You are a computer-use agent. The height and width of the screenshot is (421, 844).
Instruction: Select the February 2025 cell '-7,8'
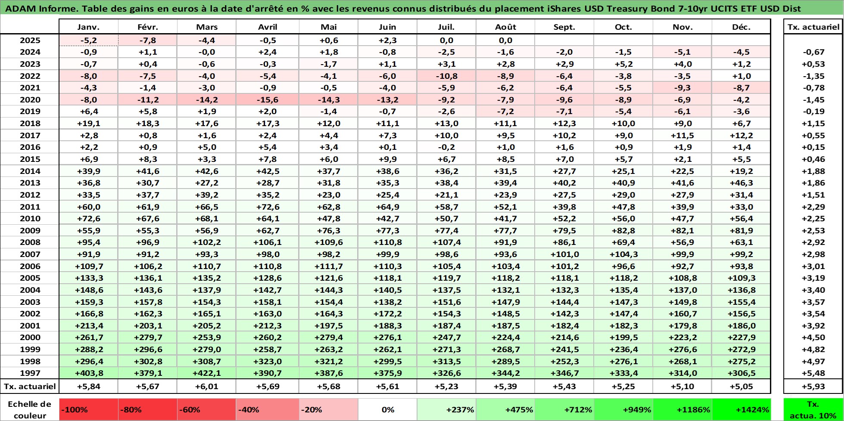(x=147, y=40)
